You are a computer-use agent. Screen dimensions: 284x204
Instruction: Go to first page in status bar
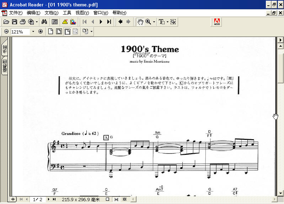point(21,199)
